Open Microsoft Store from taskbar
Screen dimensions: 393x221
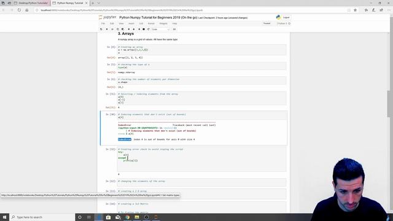[108, 217]
